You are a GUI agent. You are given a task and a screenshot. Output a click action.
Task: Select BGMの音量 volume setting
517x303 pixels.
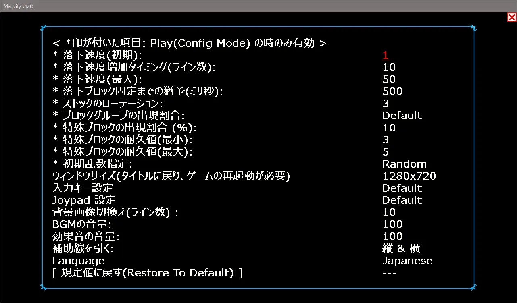tap(81, 224)
